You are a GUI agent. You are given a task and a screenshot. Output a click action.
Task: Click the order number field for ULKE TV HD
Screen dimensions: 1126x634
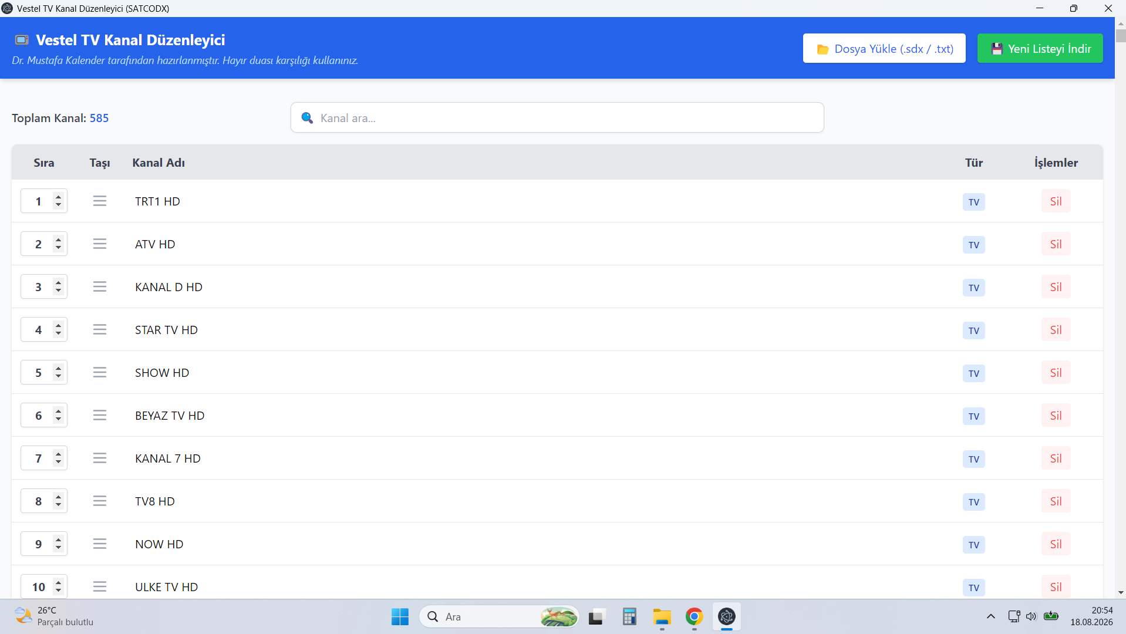43,586
